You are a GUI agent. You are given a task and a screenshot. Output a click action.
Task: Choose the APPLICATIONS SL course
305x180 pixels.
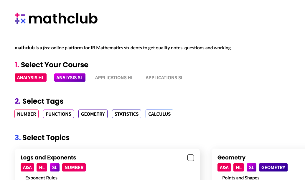pos(164,78)
